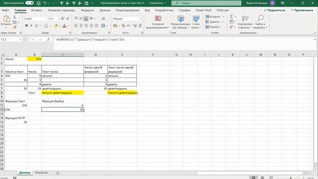Open Format as Table (Форматировать как таблицу)

pos(180,22)
